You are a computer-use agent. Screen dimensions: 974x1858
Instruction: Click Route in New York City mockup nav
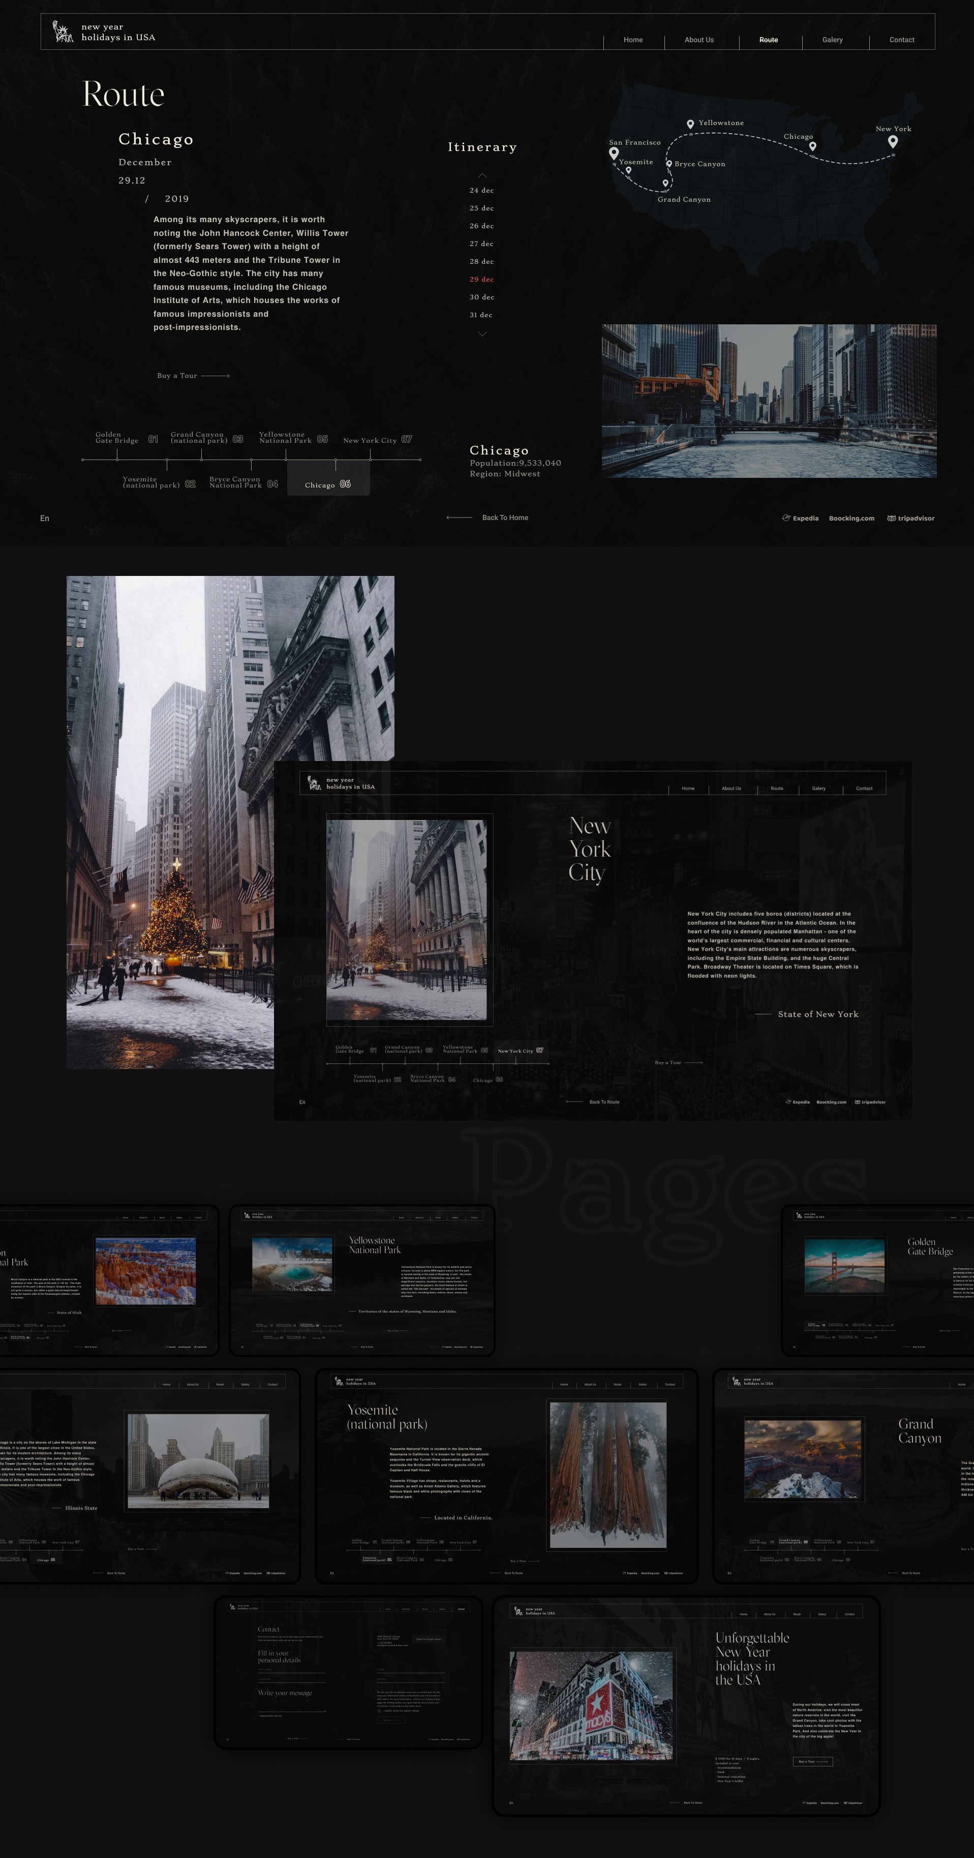[776, 788]
